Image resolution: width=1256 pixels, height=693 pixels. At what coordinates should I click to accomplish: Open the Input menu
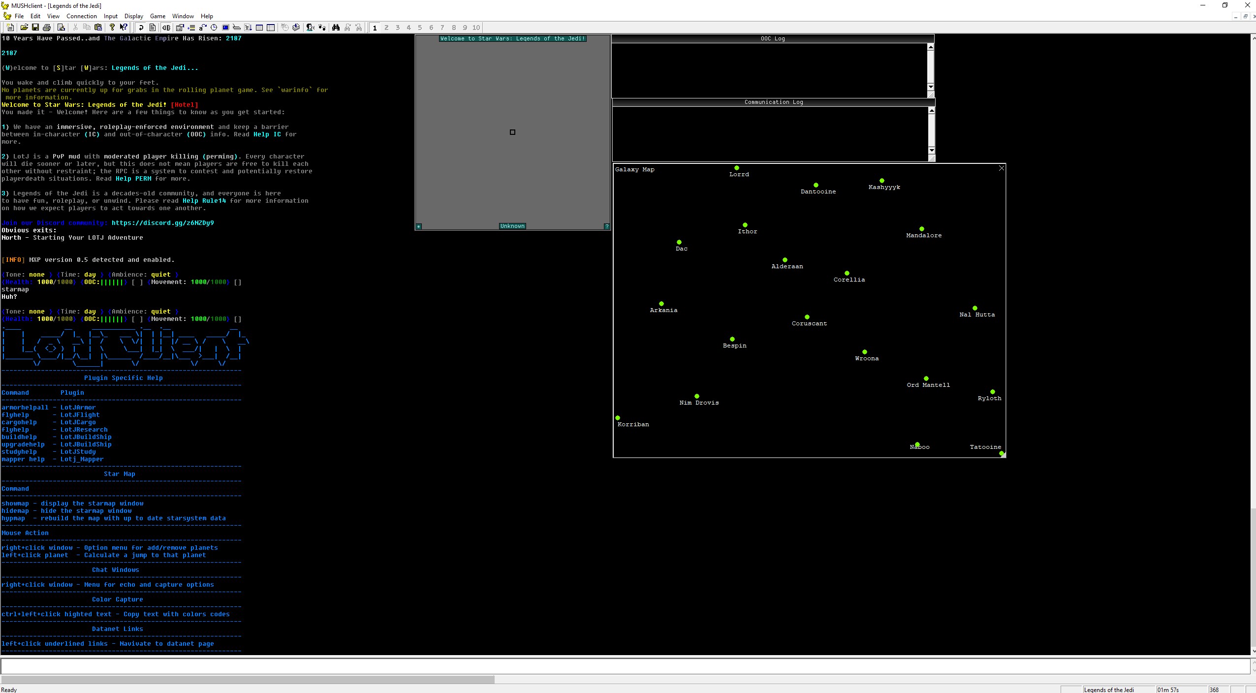point(111,16)
